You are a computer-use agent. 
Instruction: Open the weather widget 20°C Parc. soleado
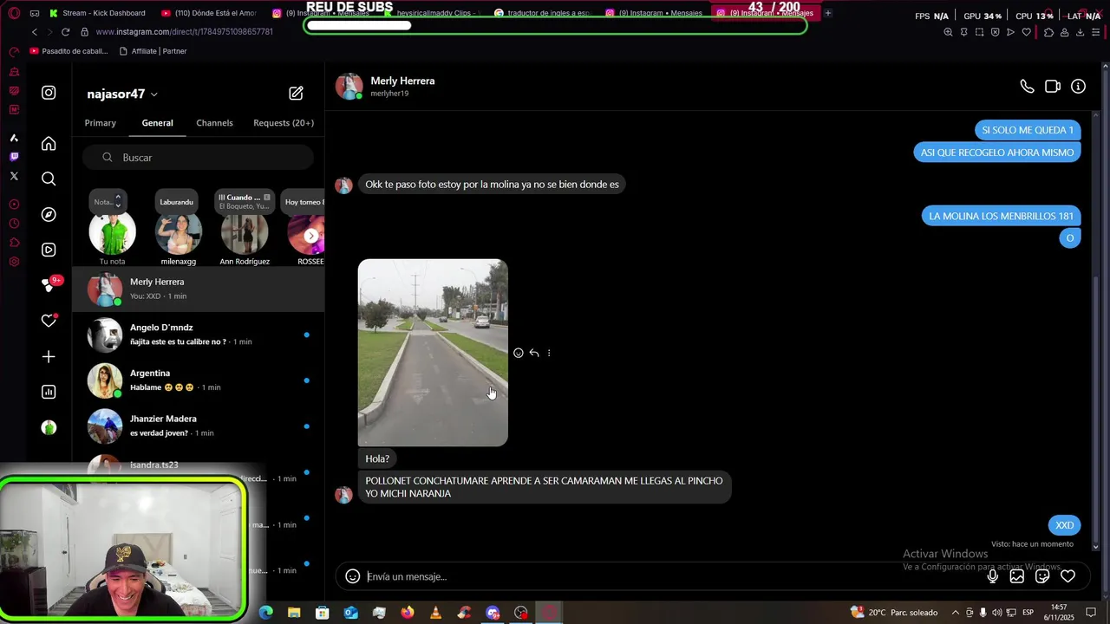(x=894, y=613)
